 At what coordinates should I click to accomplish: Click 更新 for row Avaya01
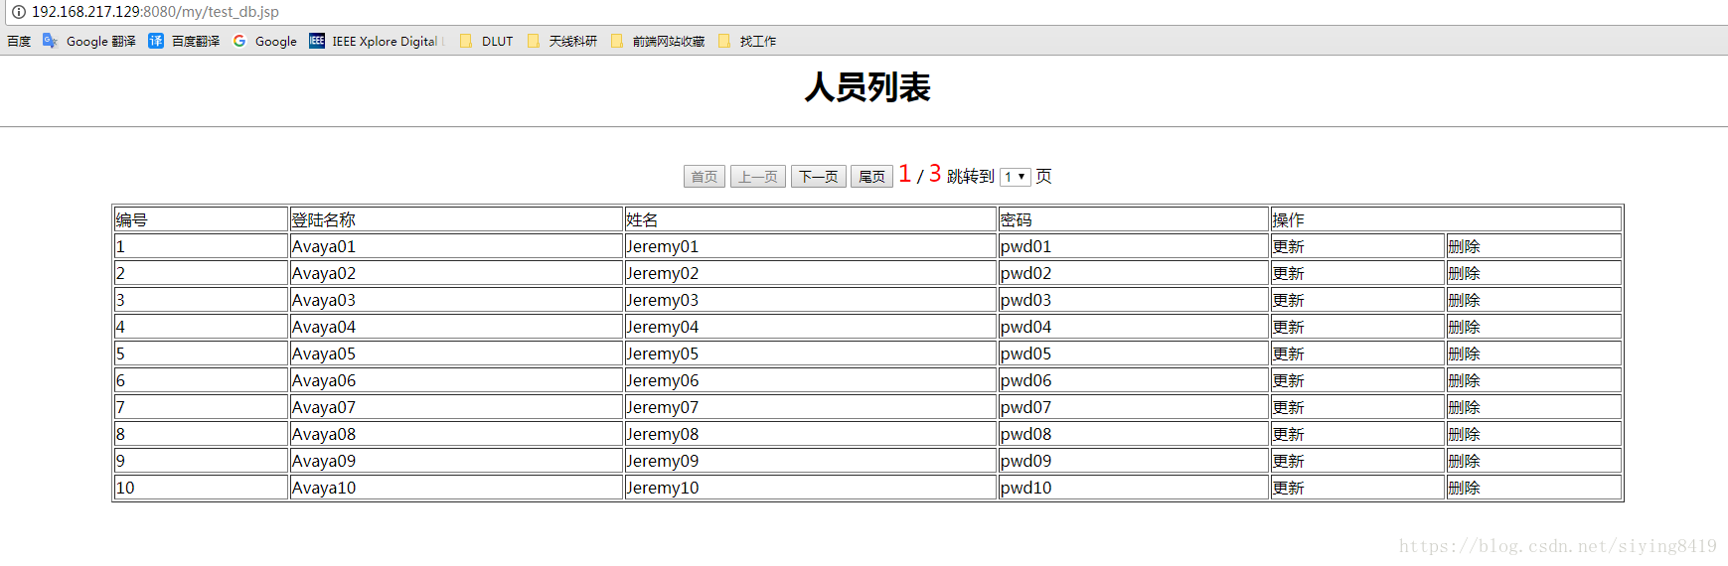coord(1289,246)
